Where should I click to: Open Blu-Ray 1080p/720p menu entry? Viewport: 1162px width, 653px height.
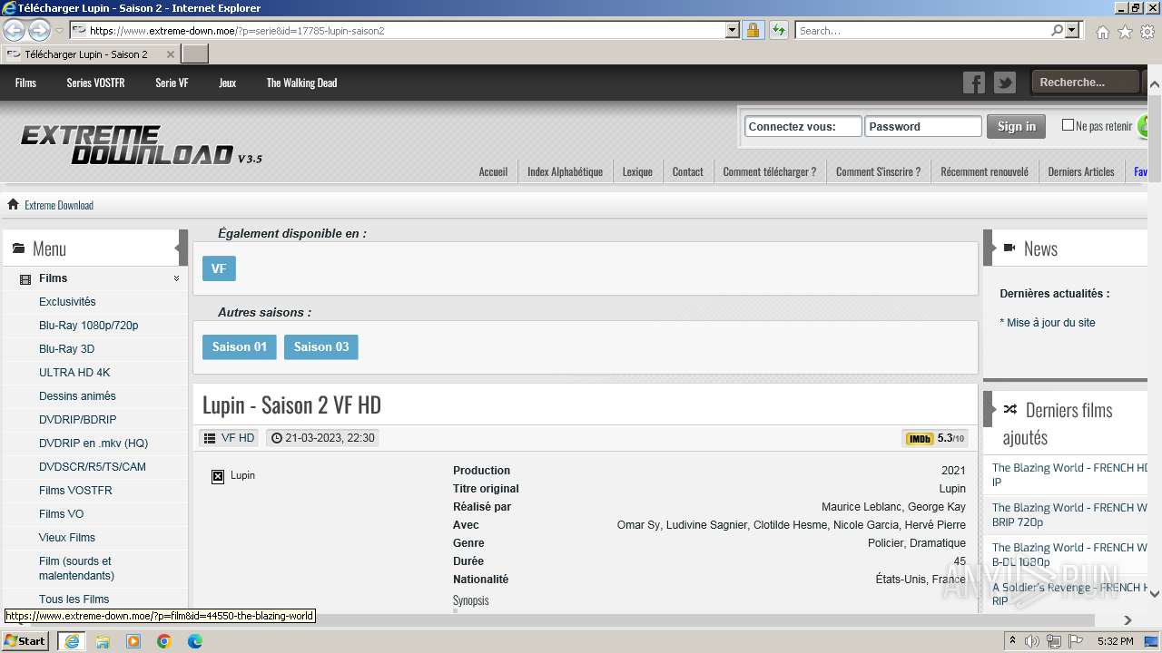click(88, 325)
